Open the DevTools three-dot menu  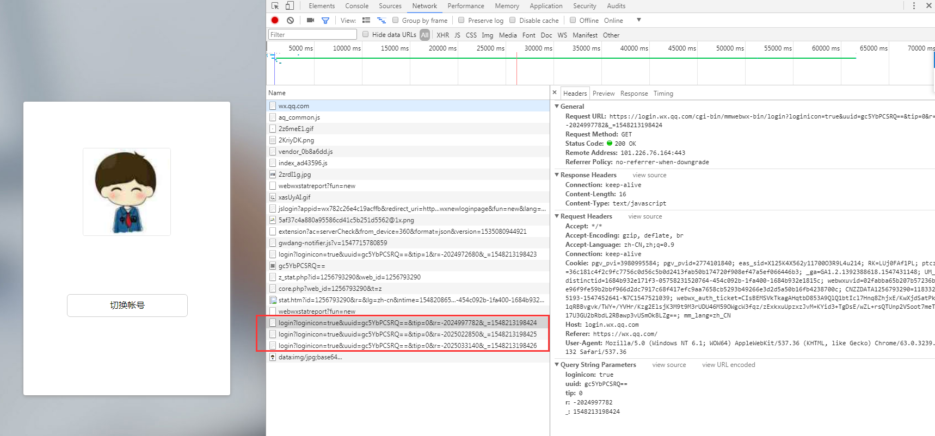coord(914,6)
